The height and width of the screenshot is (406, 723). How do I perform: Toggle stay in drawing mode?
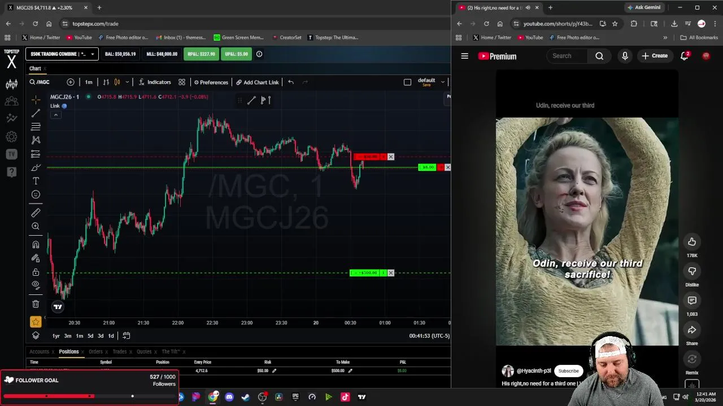coord(36,258)
